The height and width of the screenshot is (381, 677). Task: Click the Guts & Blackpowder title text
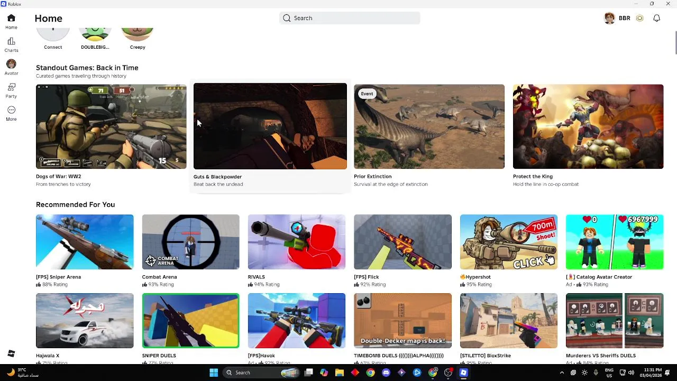click(217, 177)
